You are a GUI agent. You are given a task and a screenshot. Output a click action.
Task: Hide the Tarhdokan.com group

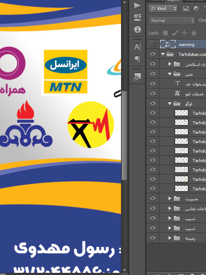[153, 54]
